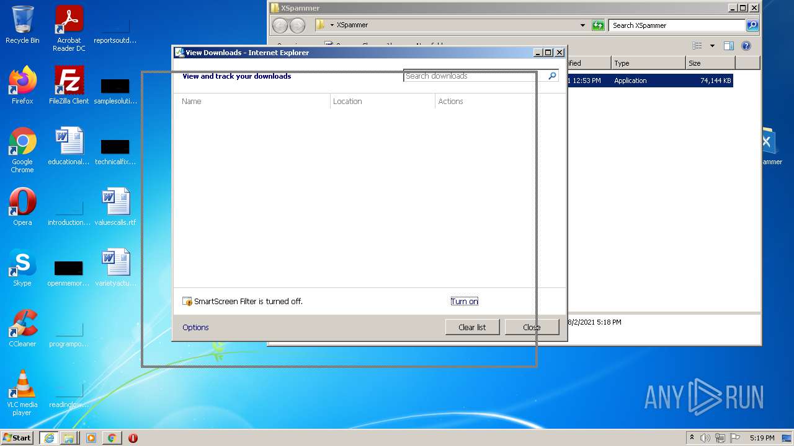Screen dimensions: 794x446
Task: Sort downloads by Name column
Action: tap(255, 101)
